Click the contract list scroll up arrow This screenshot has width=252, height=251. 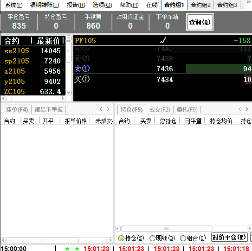[x=69, y=38]
